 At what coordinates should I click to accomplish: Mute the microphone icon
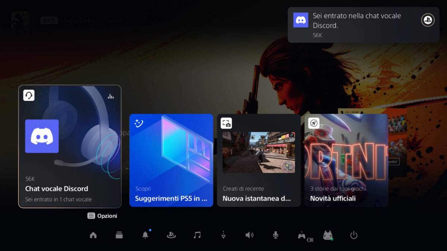[x=275, y=235]
